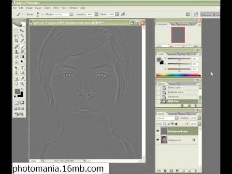The width and height of the screenshot is (232, 174).
Task: Select the Slice tool
Action: pyautogui.click(x=22, y=41)
